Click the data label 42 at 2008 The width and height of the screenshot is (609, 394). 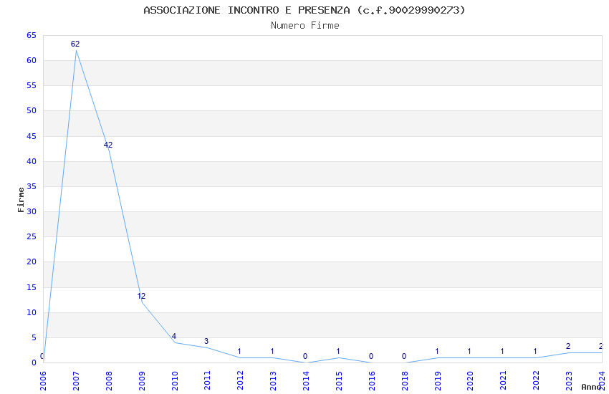108,145
